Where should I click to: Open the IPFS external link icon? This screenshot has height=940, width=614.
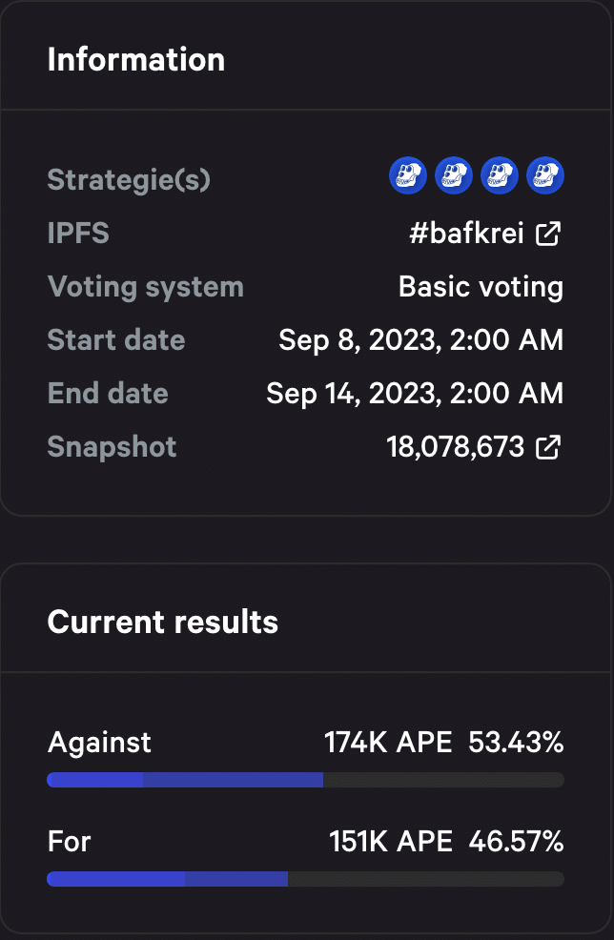point(548,234)
